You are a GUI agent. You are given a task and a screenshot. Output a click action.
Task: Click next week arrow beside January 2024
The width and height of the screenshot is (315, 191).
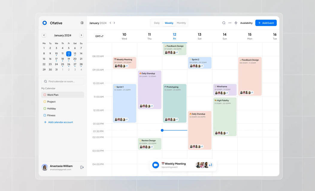click(x=114, y=23)
